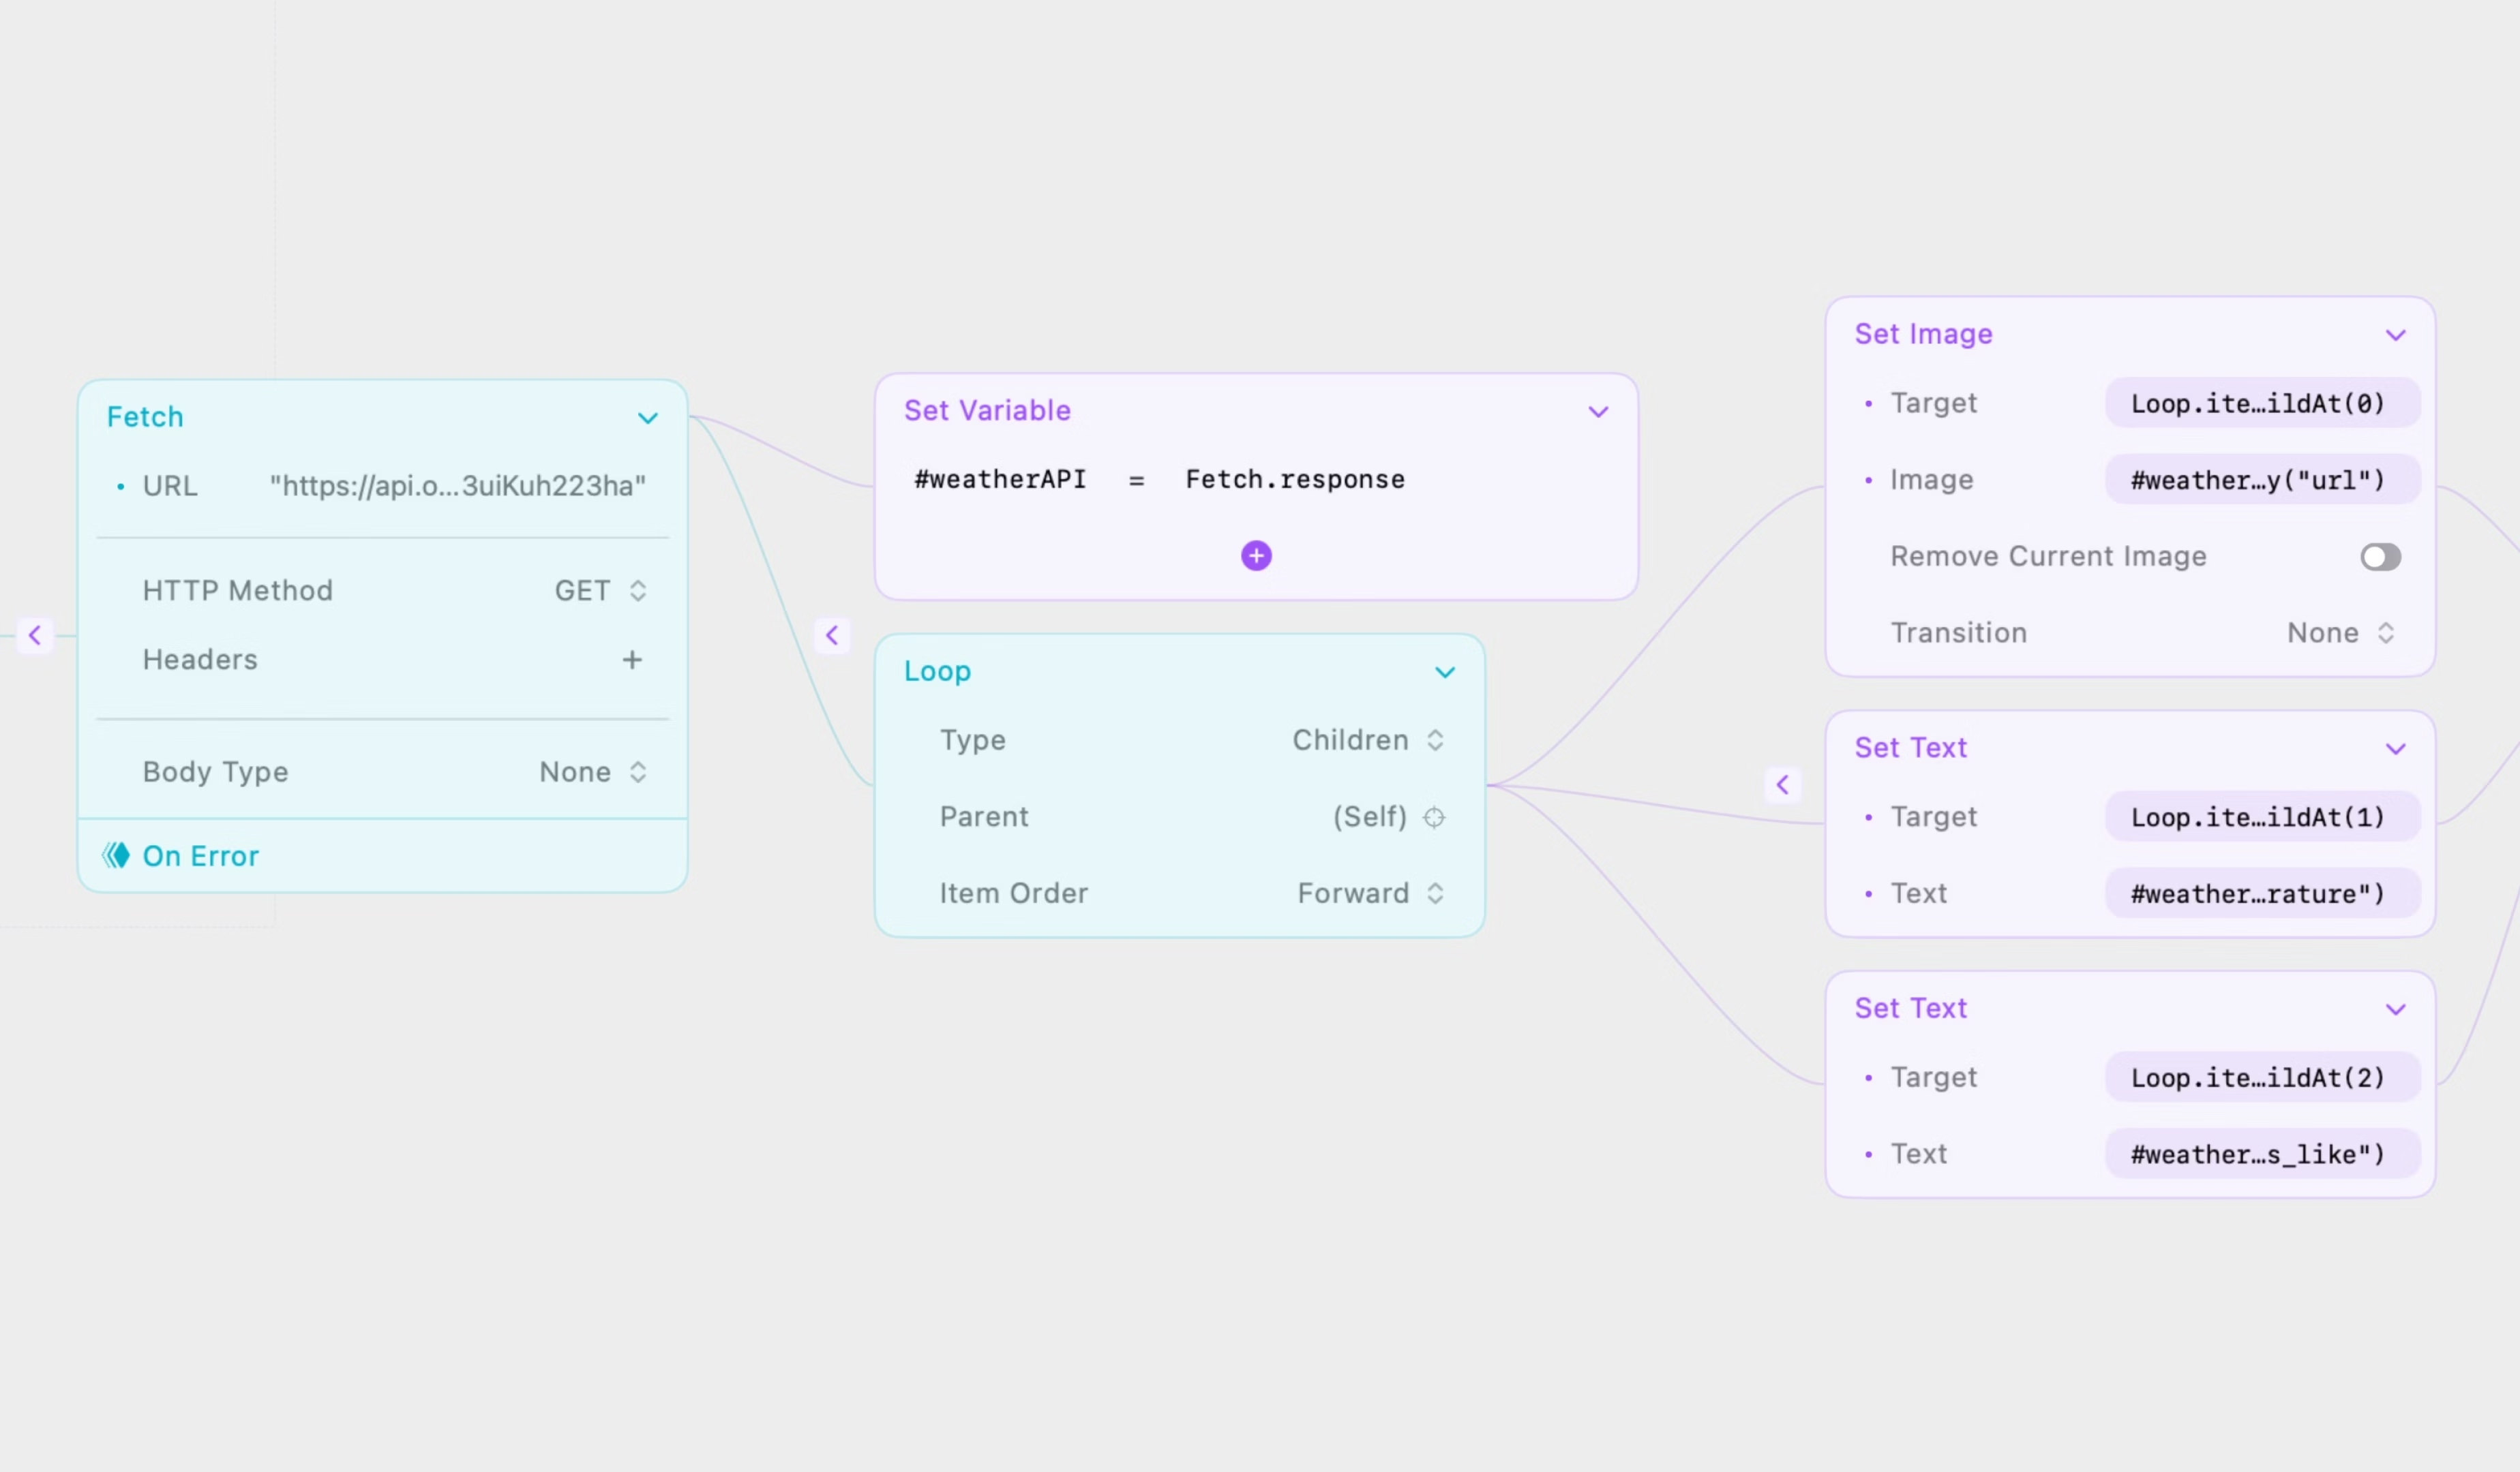
Task: Add another assignment via plus in Set Variable
Action: point(1256,555)
